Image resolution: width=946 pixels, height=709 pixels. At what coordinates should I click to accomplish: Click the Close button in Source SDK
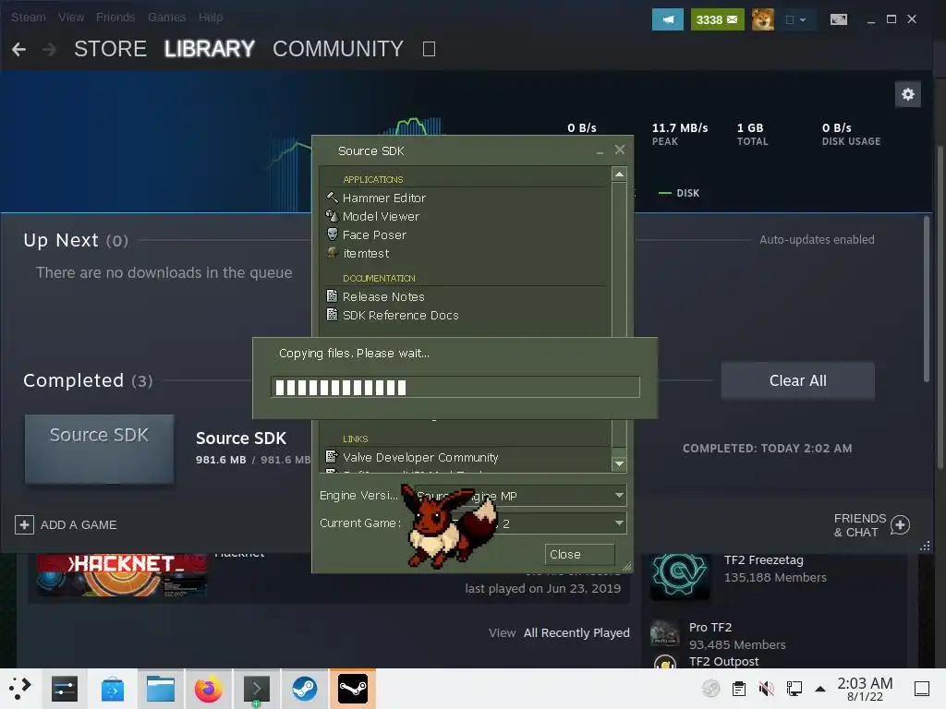[580, 555]
